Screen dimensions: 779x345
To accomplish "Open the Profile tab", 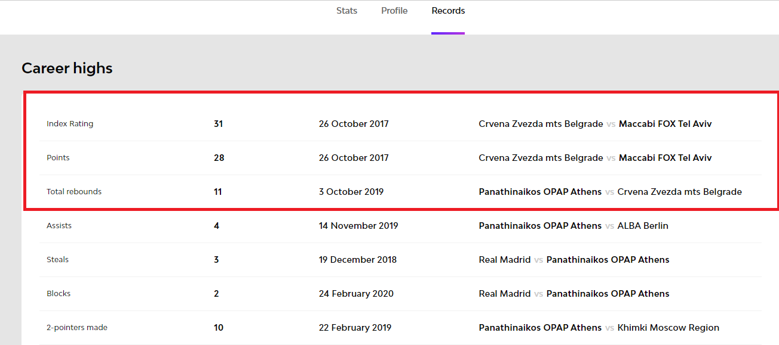I will [394, 11].
